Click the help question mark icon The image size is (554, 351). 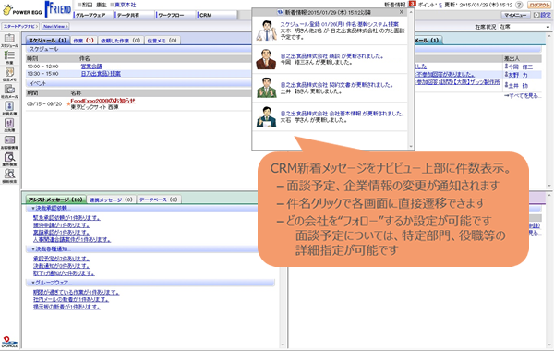coord(519,5)
